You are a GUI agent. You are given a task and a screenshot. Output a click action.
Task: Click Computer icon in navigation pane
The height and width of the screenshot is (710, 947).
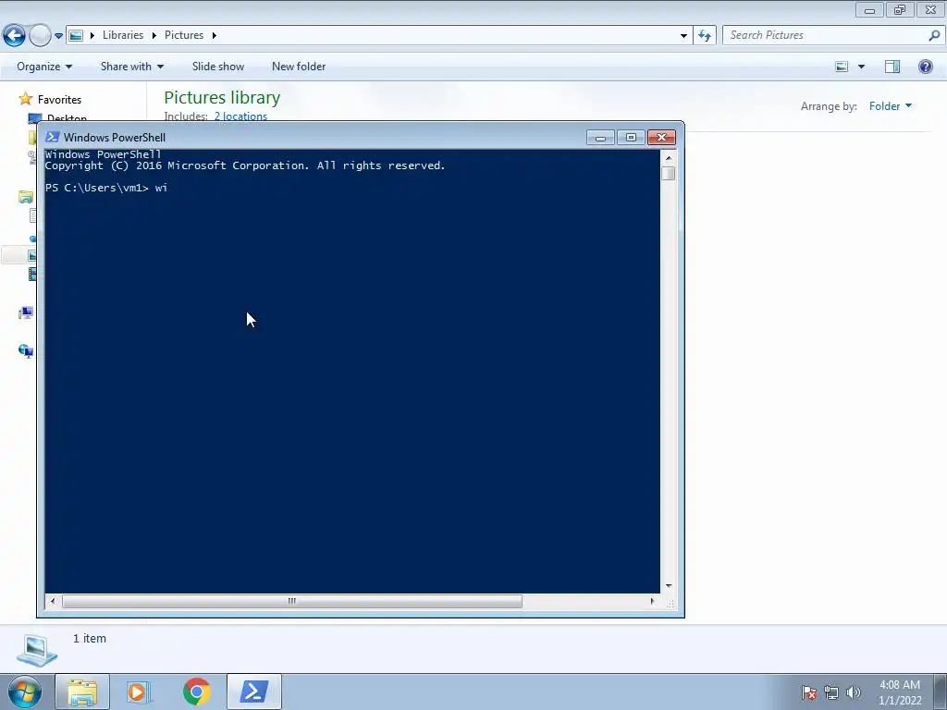pyautogui.click(x=25, y=312)
